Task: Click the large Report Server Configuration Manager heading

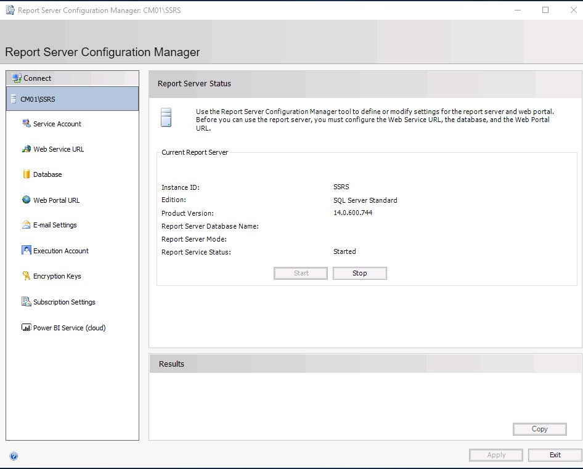Action: pyautogui.click(x=102, y=52)
